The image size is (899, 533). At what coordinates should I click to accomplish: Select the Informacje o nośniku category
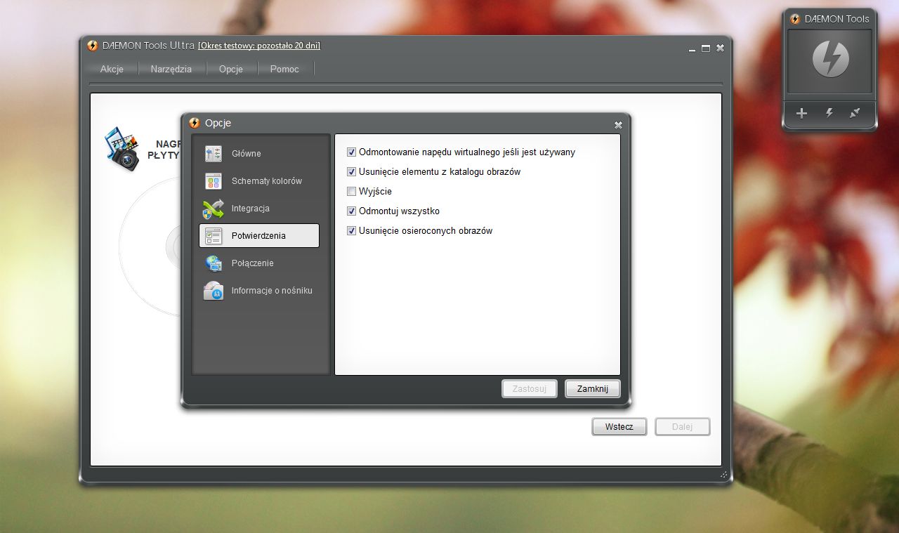(259, 291)
